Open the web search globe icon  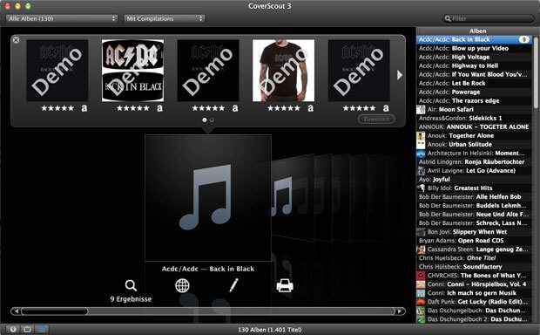(182, 285)
